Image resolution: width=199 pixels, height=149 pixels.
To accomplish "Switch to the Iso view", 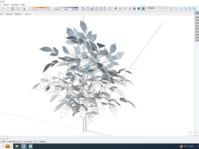I will pos(83,9).
